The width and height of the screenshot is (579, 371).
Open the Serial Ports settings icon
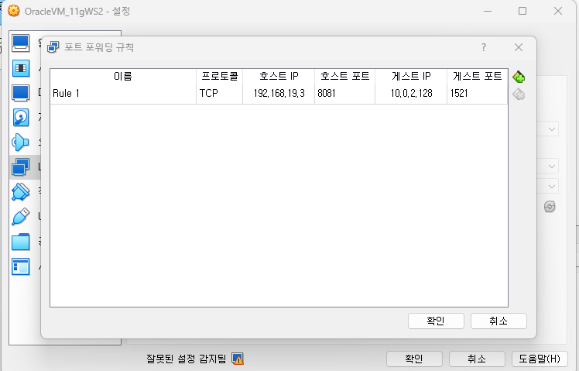click(20, 192)
